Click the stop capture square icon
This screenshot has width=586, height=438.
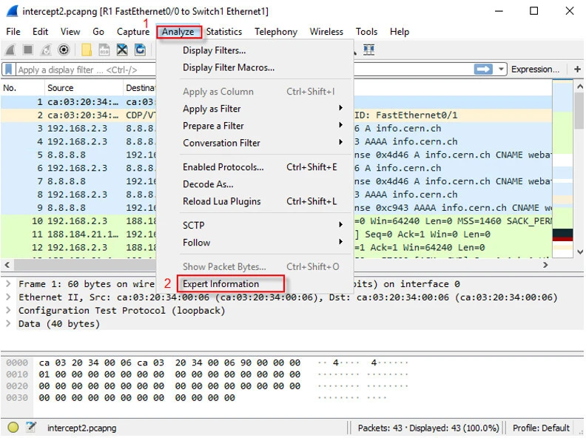pos(28,50)
